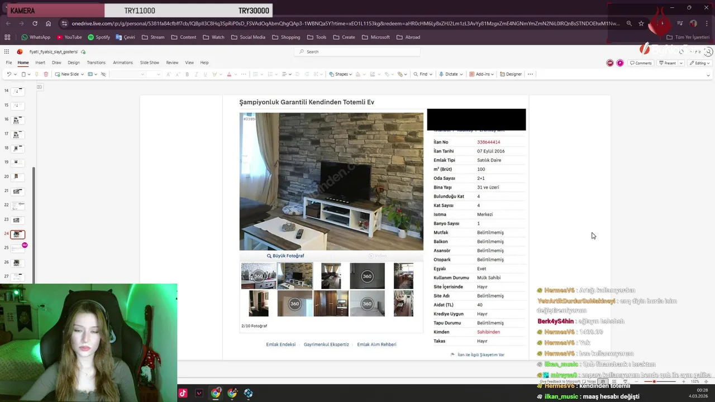This screenshot has width=715, height=402.
Task: Expand the Stream bookmarks folder
Action: (x=153, y=37)
